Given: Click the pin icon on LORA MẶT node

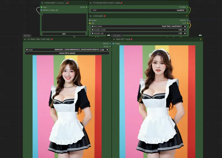Looking at the screenshot, I should (x=105, y=16).
